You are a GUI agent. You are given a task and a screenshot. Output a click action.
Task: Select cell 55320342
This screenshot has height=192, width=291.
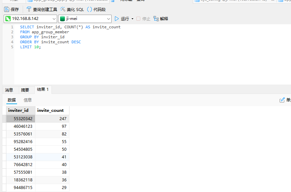click(21, 119)
